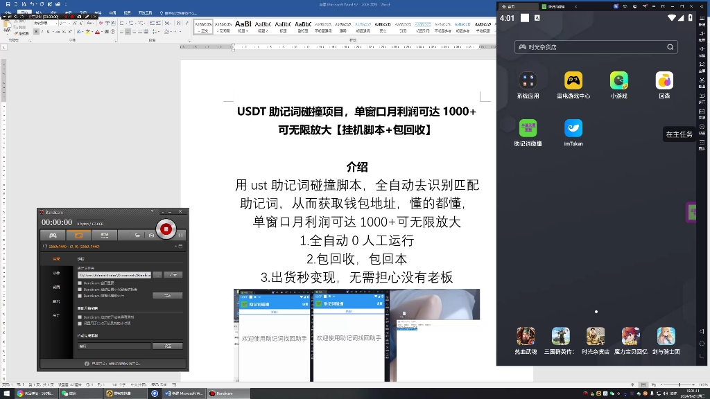Viewport: 710px width, 399px height.
Task: Click emulator Android back triangle button
Action: (x=702, y=331)
